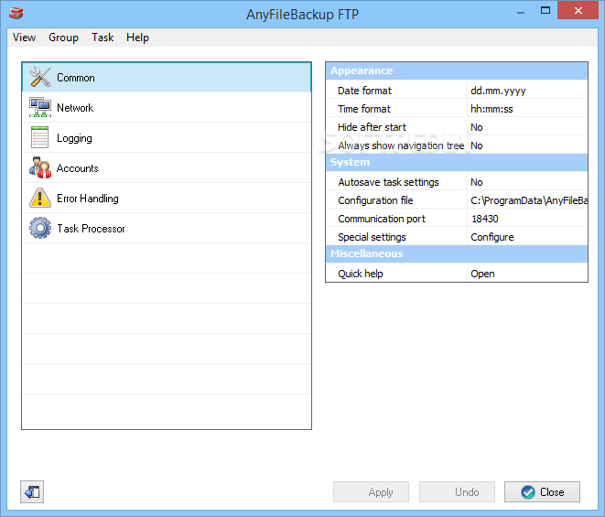The height and width of the screenshot is (517, 605).
Task: Open the View menu
Action: click(25, 38)
